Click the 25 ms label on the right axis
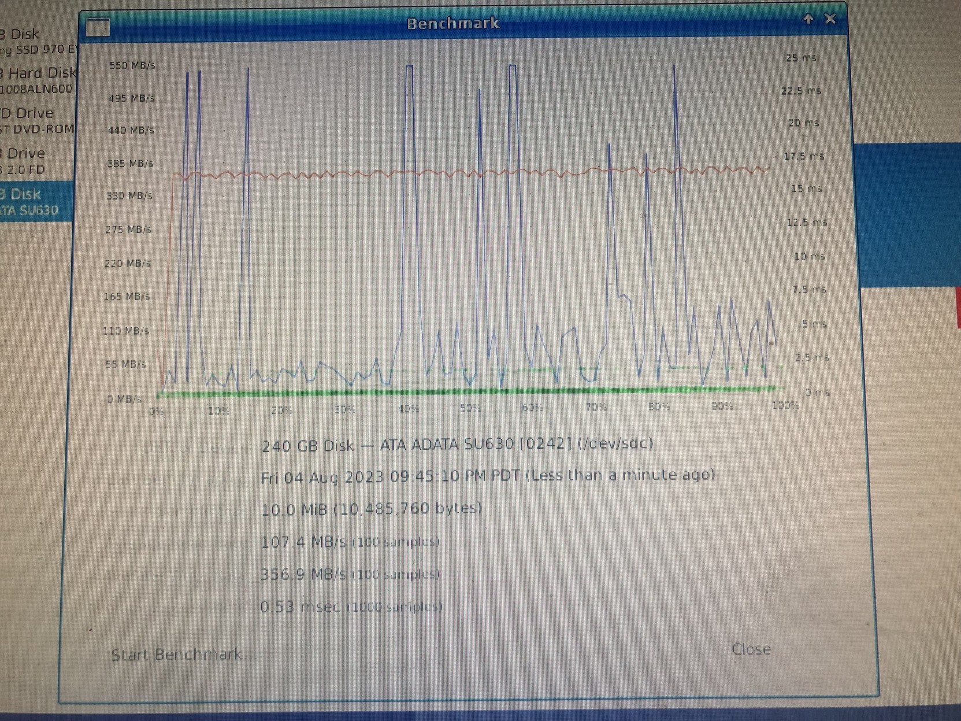 click(800, 58)
